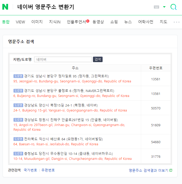Click the 도로명 badge for 북정15길 24-1

18,105
